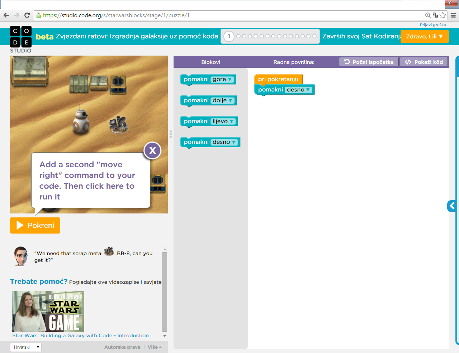Open the desno dropdown in workspace block
The width and height of the screenshot is (459, 353).
(x=298, y=90)
